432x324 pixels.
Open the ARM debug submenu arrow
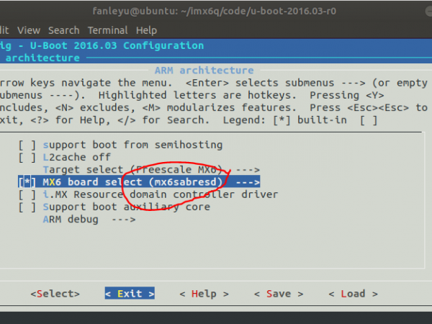122,219
